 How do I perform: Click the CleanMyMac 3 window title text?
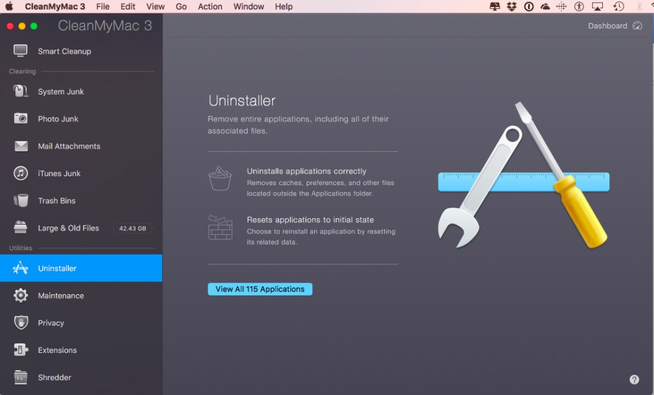(105, 26)
